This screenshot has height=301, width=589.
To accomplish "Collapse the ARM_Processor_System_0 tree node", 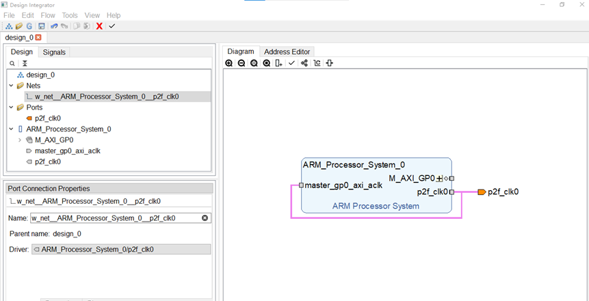I will click(x=10, y=129).
